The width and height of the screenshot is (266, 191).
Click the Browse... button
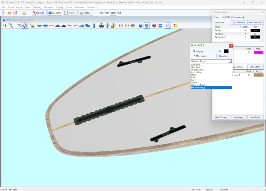pyautogui.click(x=224, y=56)
